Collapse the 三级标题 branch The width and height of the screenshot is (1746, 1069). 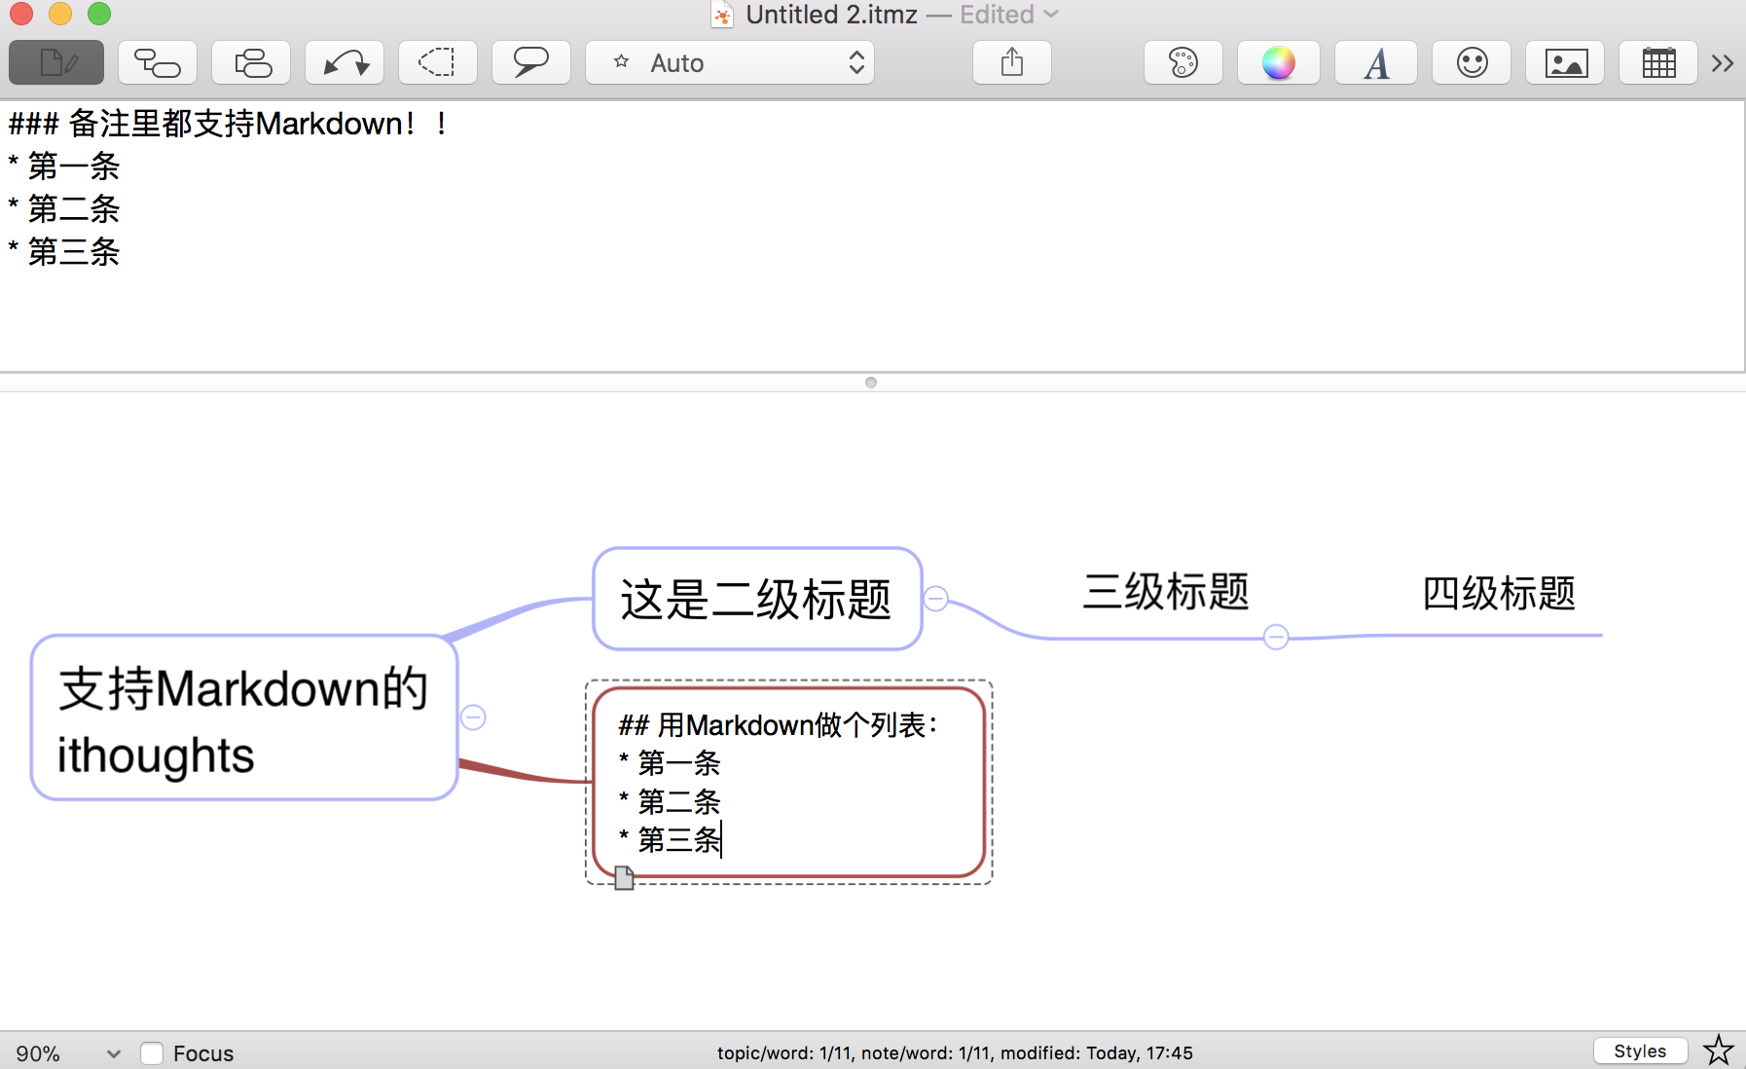1276,638
